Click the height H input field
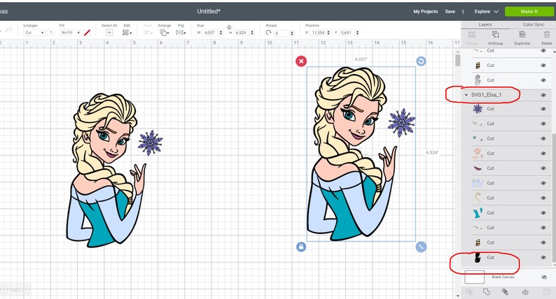 click(242, 33)
